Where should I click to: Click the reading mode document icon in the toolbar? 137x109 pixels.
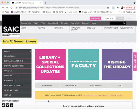point(113,8)
